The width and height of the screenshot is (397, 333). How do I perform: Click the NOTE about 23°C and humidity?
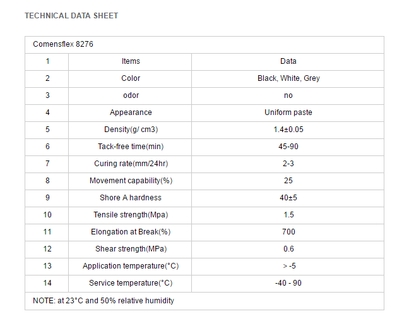(x=104, y=301)
